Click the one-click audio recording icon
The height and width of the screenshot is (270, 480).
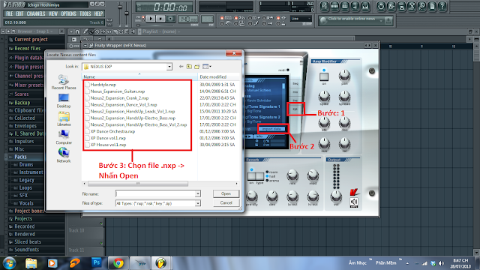401,6
